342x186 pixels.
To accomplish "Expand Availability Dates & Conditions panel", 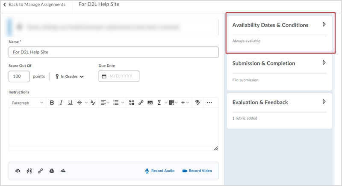I will (x=324, y=24).
